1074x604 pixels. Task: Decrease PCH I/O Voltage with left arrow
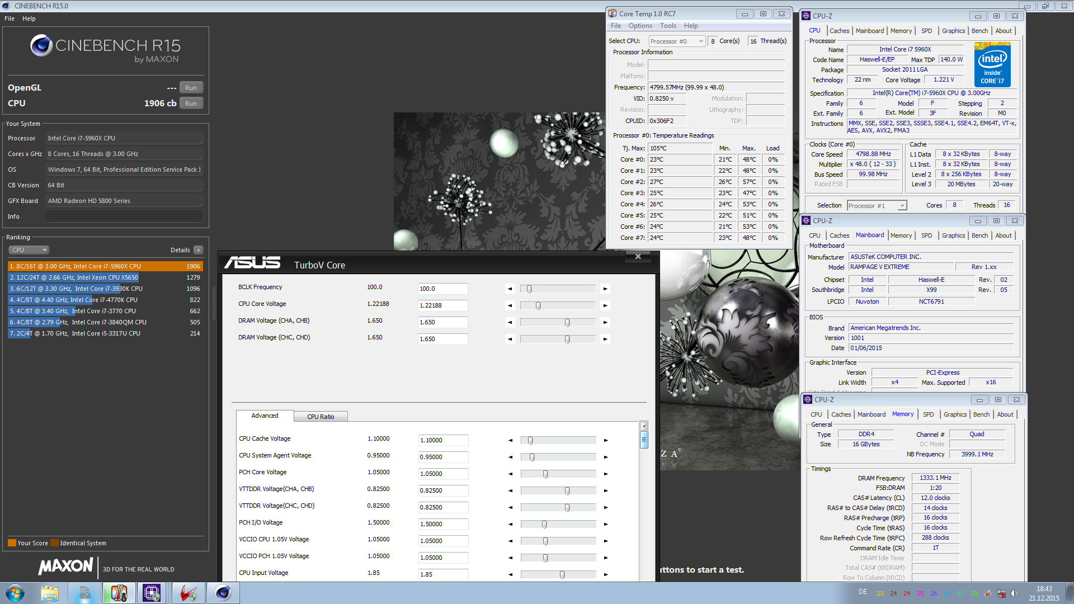tap(510, 525)
